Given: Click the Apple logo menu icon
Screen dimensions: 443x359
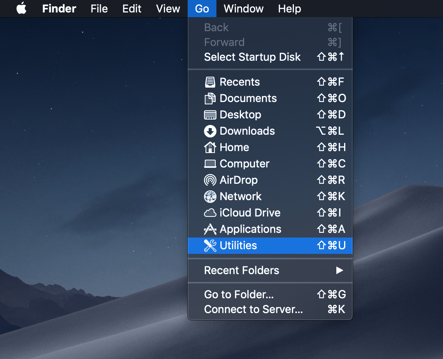Looking at the screenshot, I should 21,9.
